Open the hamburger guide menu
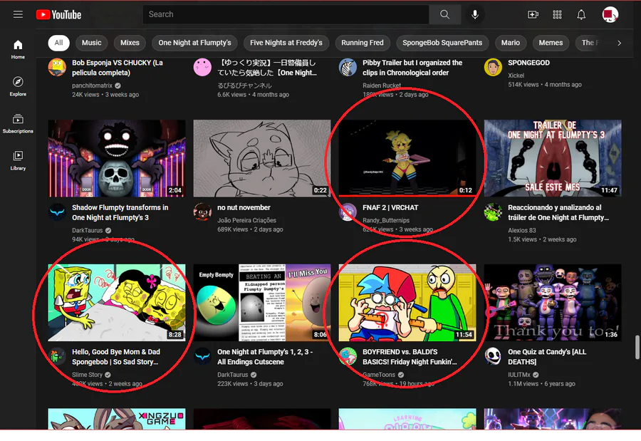 click(18, 15)
